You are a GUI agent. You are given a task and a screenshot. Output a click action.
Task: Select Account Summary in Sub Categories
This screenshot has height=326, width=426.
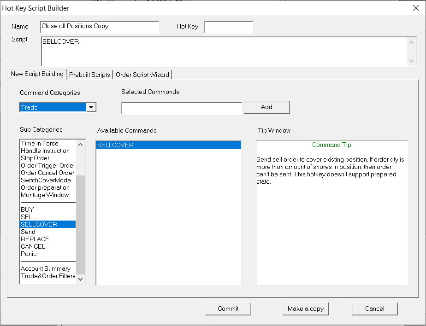46,268
